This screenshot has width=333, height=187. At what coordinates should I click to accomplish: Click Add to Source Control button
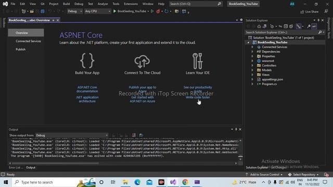click(264, 175)
